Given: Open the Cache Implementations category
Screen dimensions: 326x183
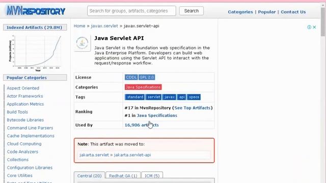Looking at the screenshot, I should point(31,136).
